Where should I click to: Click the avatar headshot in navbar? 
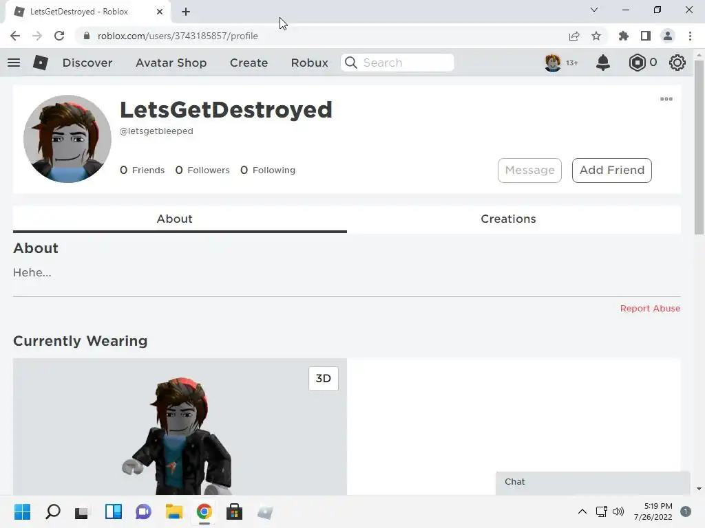[553, 63]
